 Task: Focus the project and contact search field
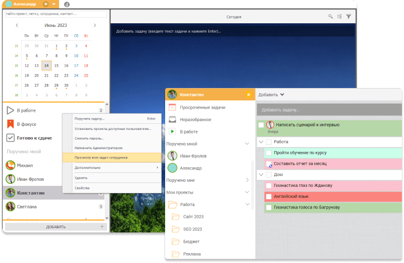pyautogui.click(x=56, y=14)
